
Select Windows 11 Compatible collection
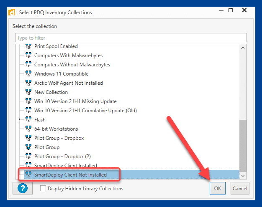[62, 74]
